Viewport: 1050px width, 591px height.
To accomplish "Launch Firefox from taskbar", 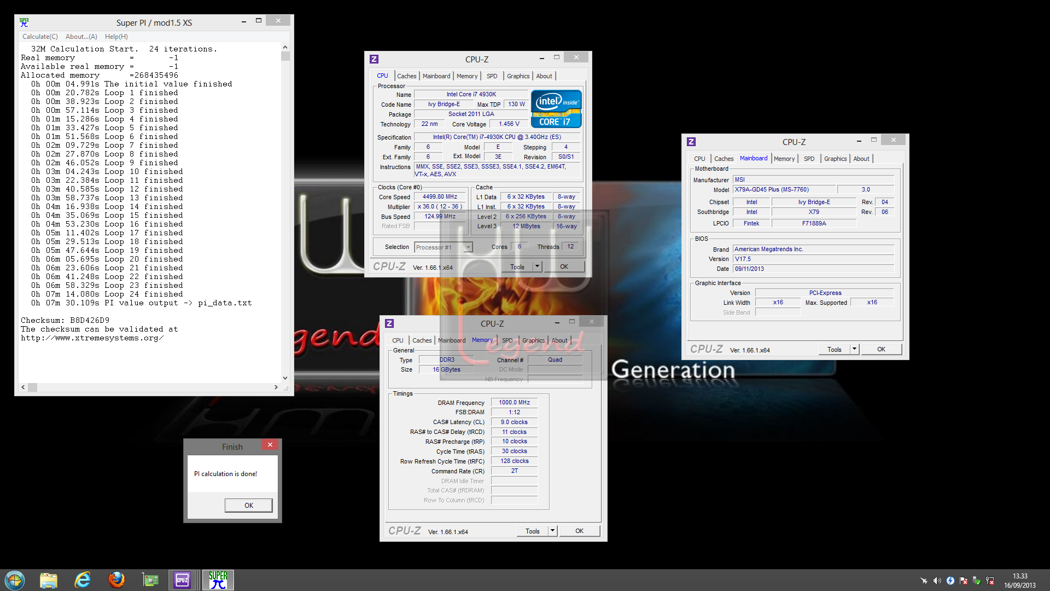I will (116, 580).
